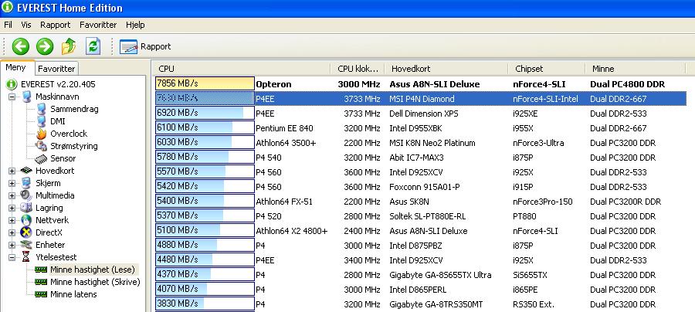Select the Skjerm display icon
The width and height of the screenshot is (695, 312).
click(26, 182)
